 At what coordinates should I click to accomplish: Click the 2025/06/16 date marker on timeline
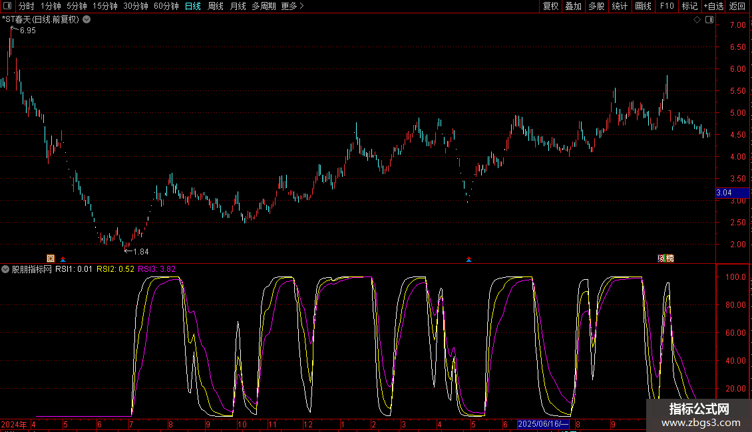tap(544, 424)
